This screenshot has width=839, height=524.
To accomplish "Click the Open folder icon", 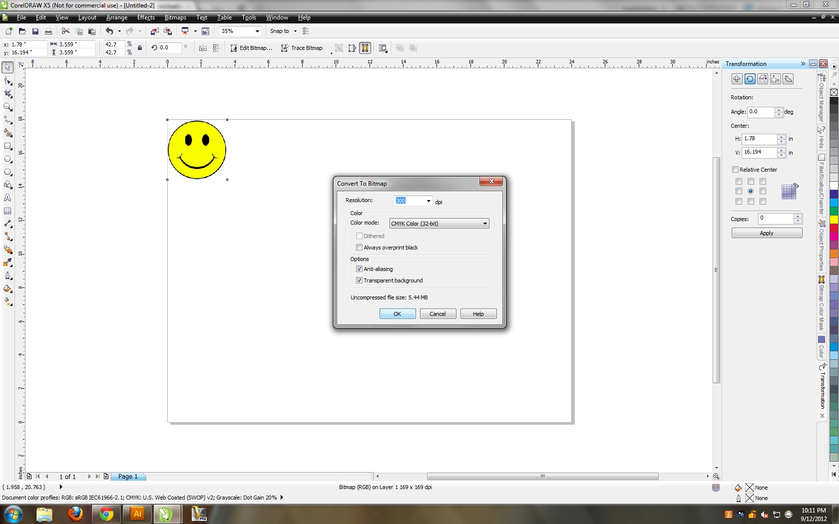I will pyautogui.click(x=22, y=31).
